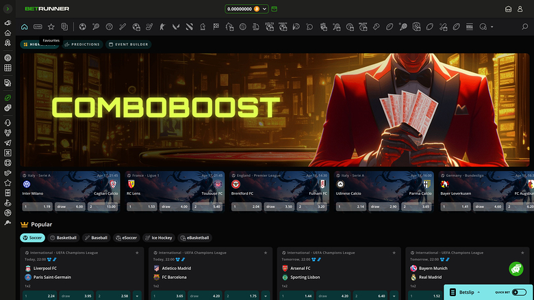Image resolution: width=534 pixels, height=300 pixels.
Task: Select the eBasketball popular filter
Action: click(x=195, y=238)
